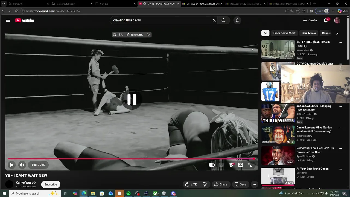The image size is (350, 197).
Task: Open YouTube notifications bell
Action: point(326,20)
